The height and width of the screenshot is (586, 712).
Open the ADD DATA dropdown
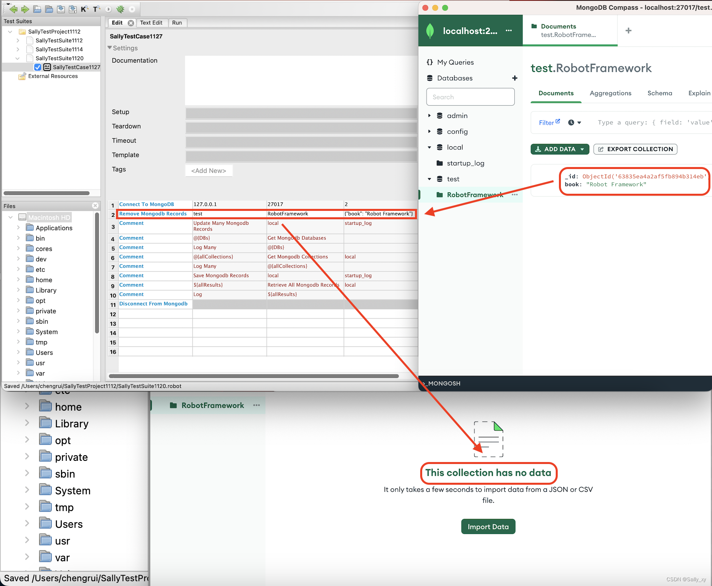pyautogui.click(x=560, y=149)
